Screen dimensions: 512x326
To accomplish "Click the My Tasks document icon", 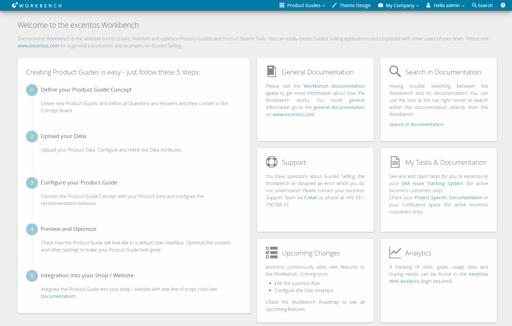I will [x=395, y=162].
